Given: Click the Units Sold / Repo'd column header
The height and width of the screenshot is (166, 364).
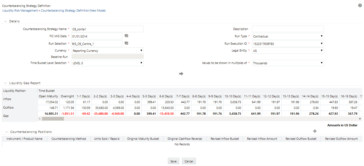Looking at the screenshot, I should click(107, 139).
